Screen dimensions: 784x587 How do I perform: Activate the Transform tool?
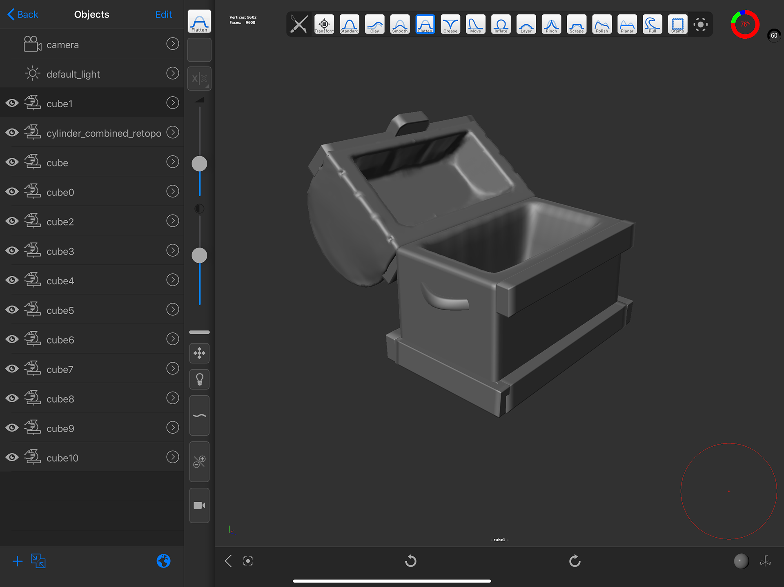pos(324,24)
